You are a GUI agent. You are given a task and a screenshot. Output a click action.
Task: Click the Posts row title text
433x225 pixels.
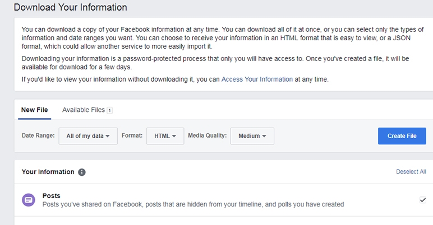pos(52,195)
